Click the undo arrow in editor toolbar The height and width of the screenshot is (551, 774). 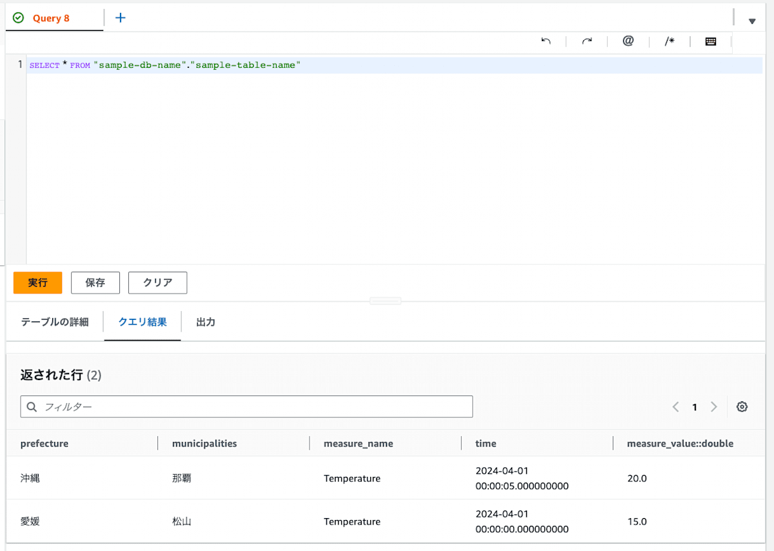tap(546, 41)
